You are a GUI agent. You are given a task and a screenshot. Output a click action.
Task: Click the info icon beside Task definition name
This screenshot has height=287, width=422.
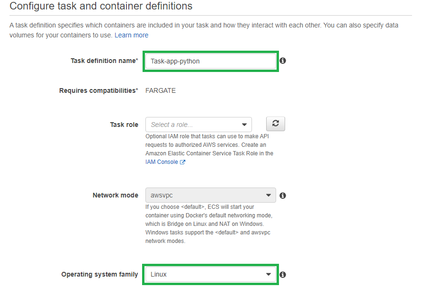(283, 61)
